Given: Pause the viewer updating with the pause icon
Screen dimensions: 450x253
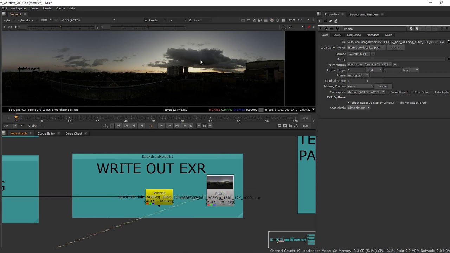Looking at the screenshot, I should coord(283,20).
